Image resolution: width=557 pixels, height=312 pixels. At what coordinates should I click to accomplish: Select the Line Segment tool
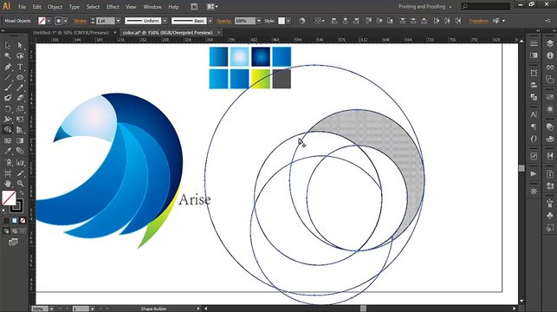pyautogui.click(x=8, y=77)
